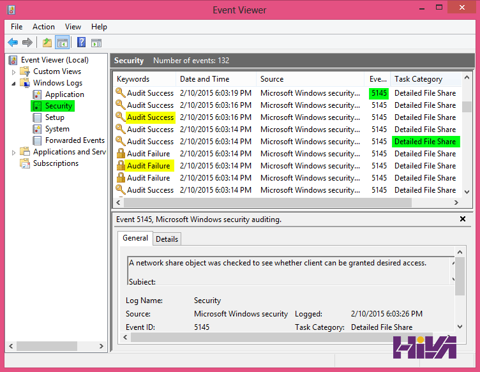The image size is (480, 372).
Task: Click the Custom Views folder icon
Action: point(24,71)
